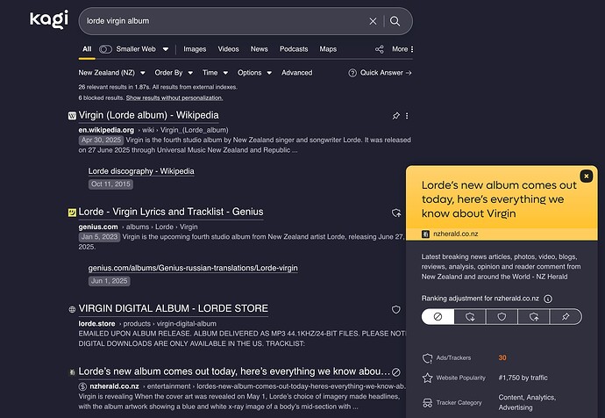Click the ranking adjustment info icon

548,299
